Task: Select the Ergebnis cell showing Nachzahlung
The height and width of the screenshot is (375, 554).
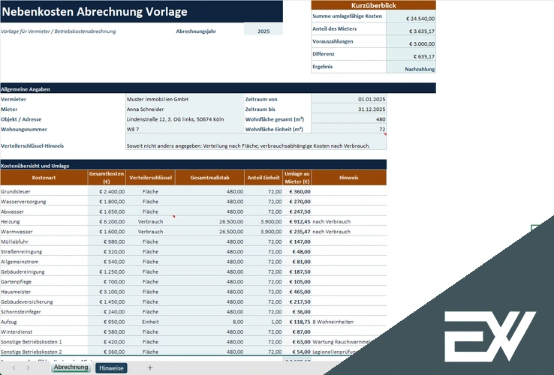Action: pos(411,67)
